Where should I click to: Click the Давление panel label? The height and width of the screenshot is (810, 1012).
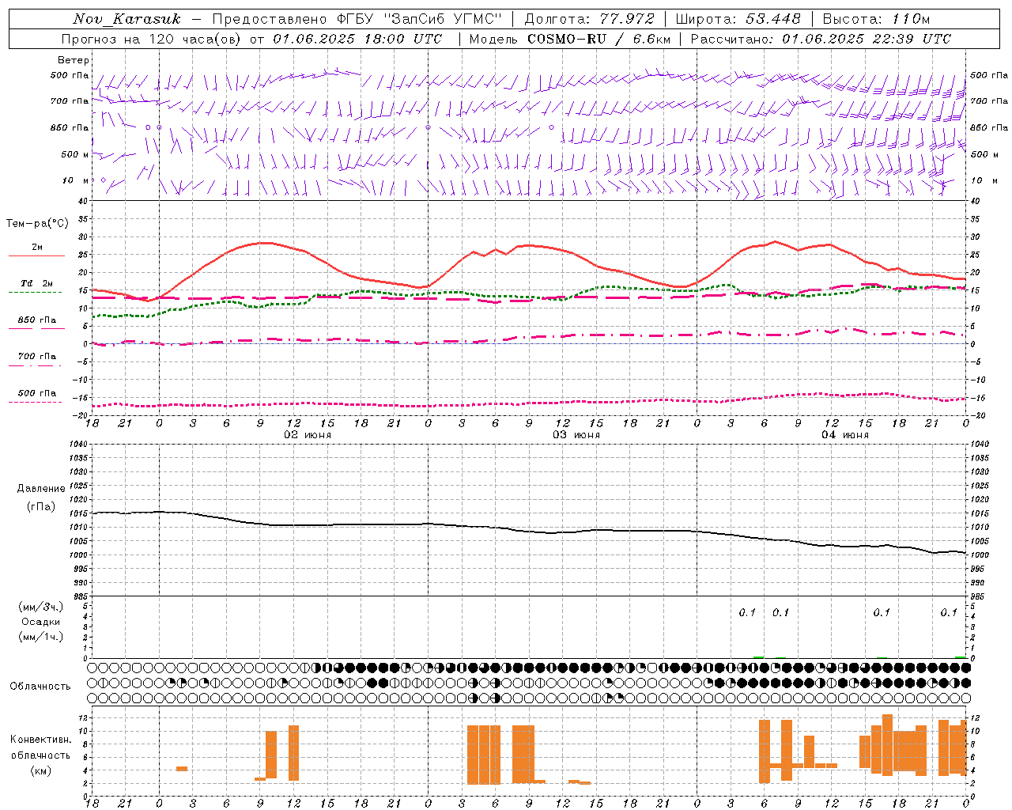pyautogui.click(x=41, y=489)
